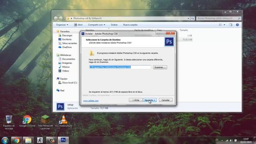This screenshot has height=144, width=256.
Task: Click the destination folder path field
Action: coord(120,67)
